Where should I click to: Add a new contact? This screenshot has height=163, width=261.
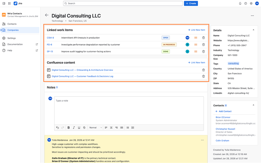(x=223, y=111)
